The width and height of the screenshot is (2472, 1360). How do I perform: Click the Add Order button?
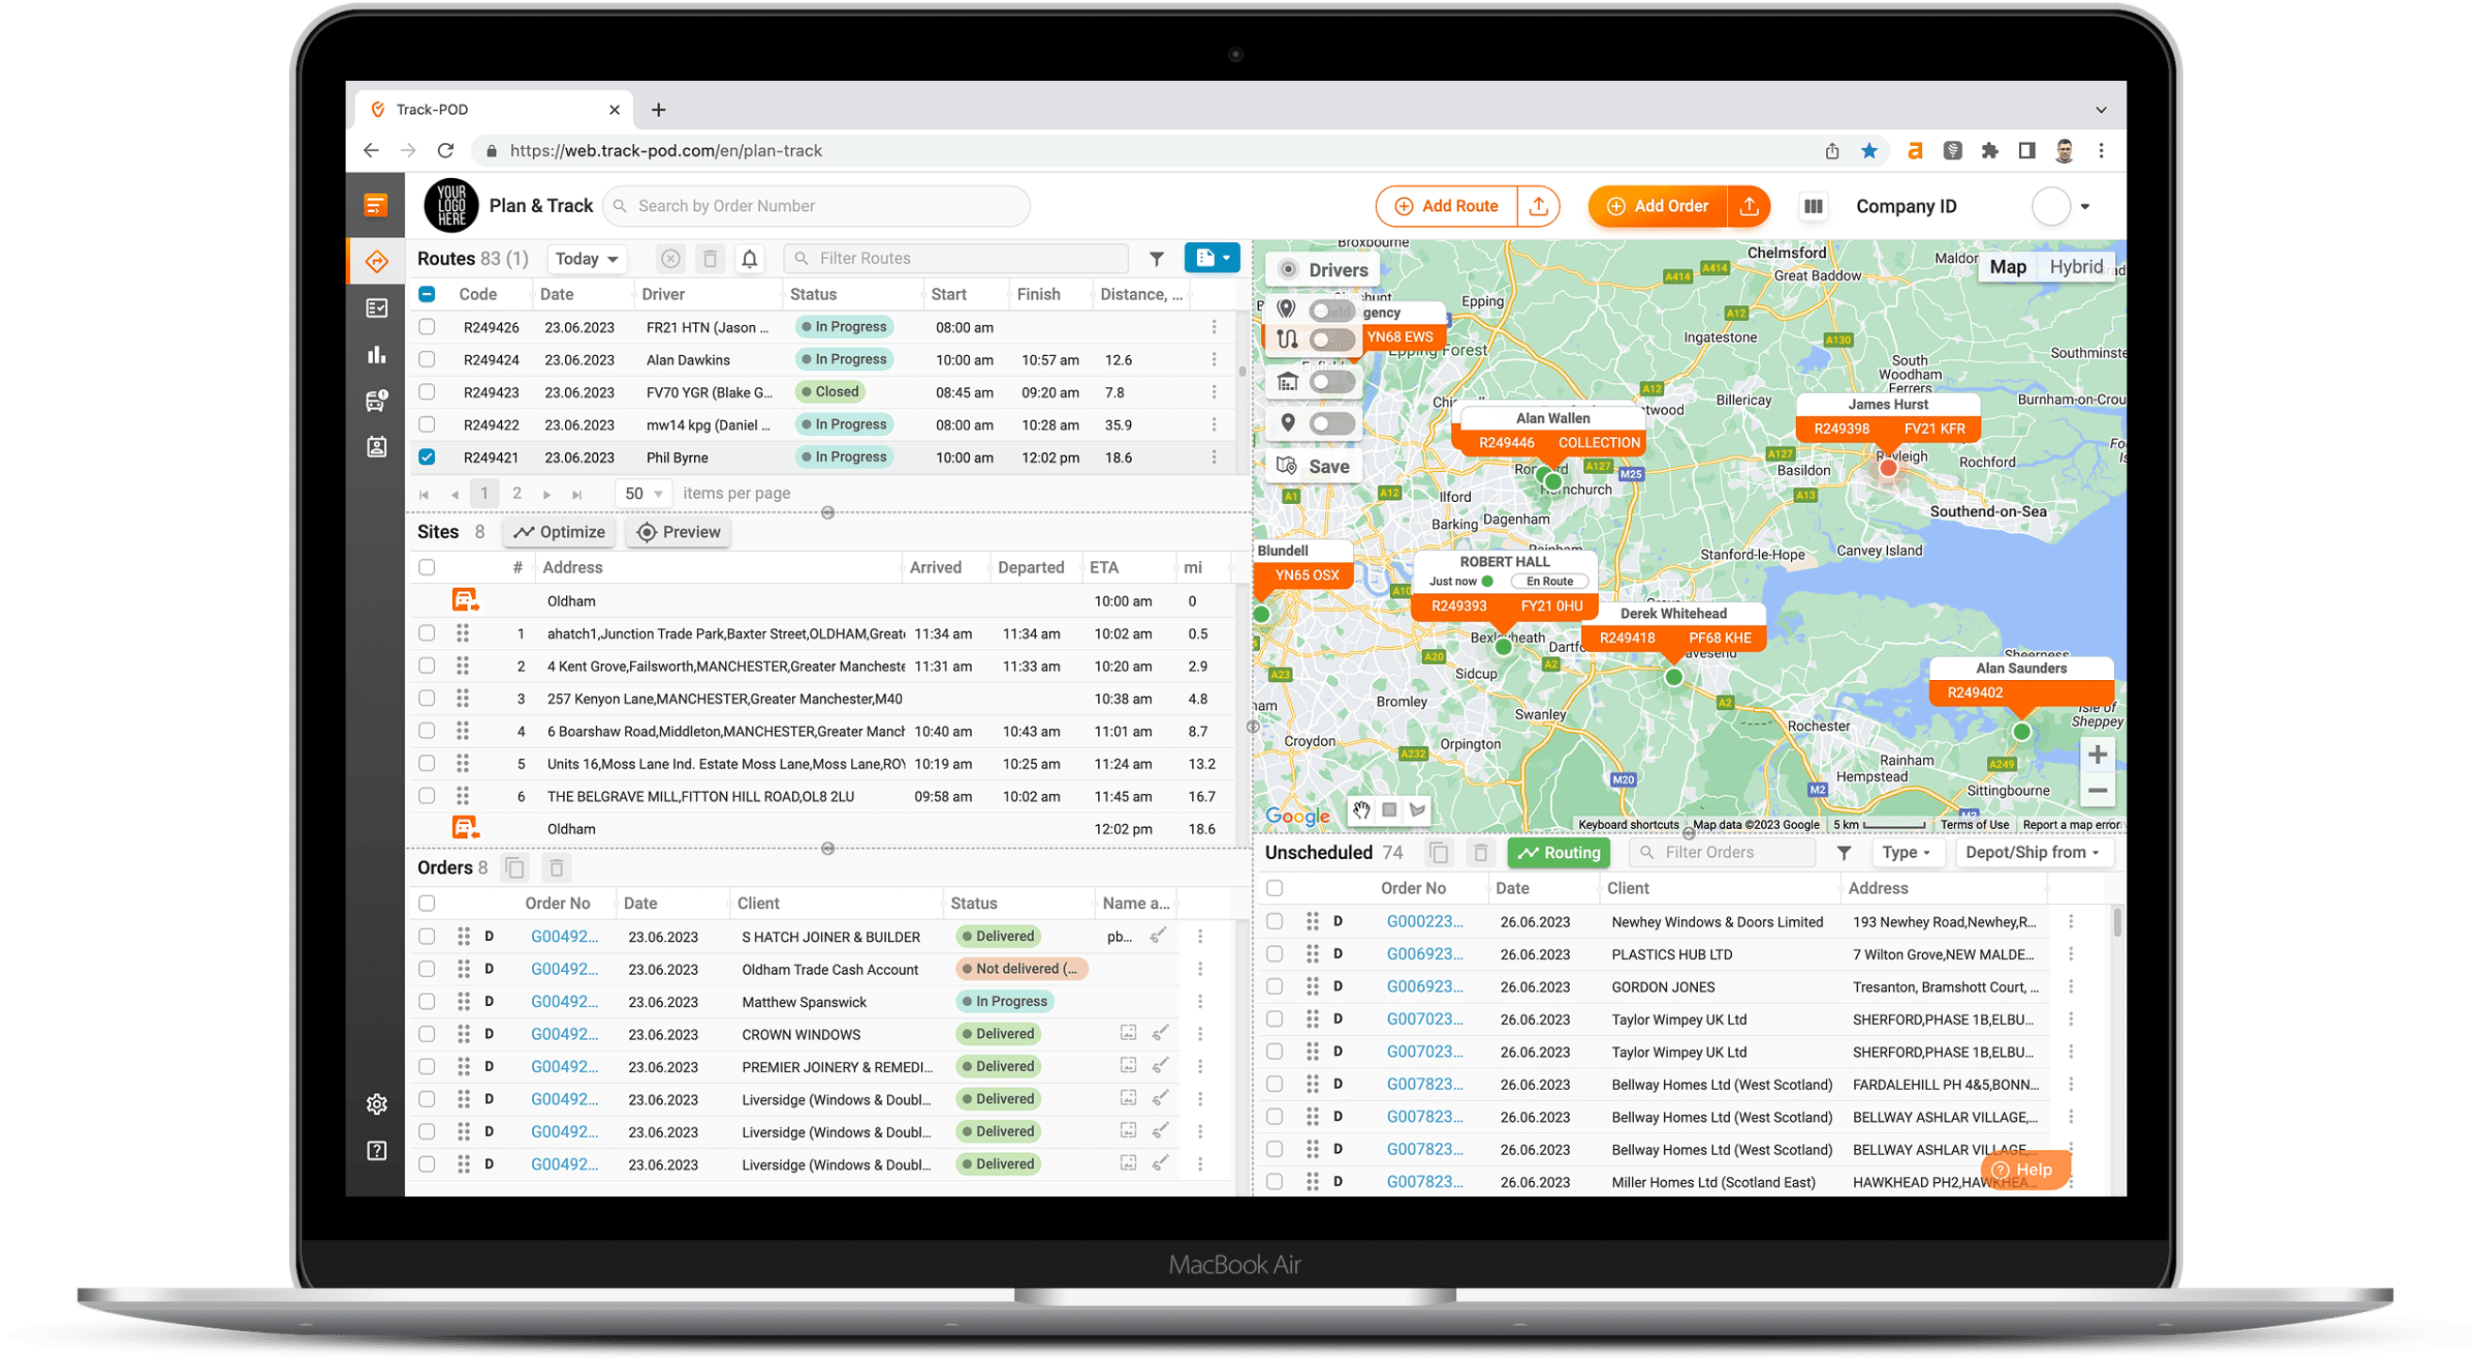[x=1658, y=206]
